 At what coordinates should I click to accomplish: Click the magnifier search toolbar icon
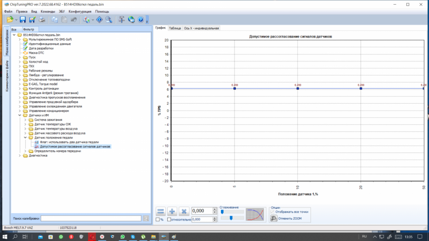pos(109,19)
